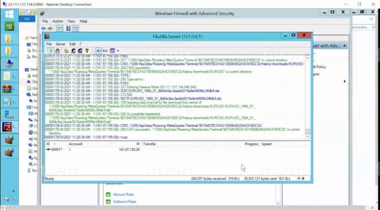Open the File tab in Explorer window
The height and width of the screenshot is (210, 380).
tap(27, 19)
